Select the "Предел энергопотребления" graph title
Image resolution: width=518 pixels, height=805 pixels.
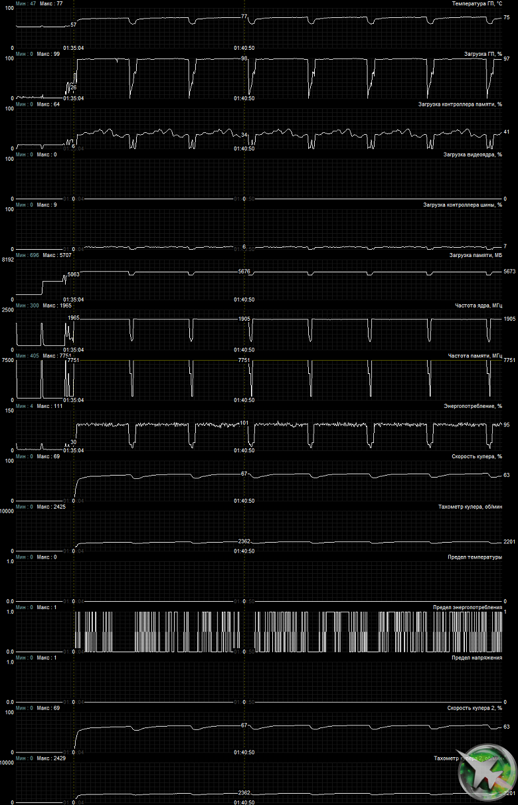point(468,607)
